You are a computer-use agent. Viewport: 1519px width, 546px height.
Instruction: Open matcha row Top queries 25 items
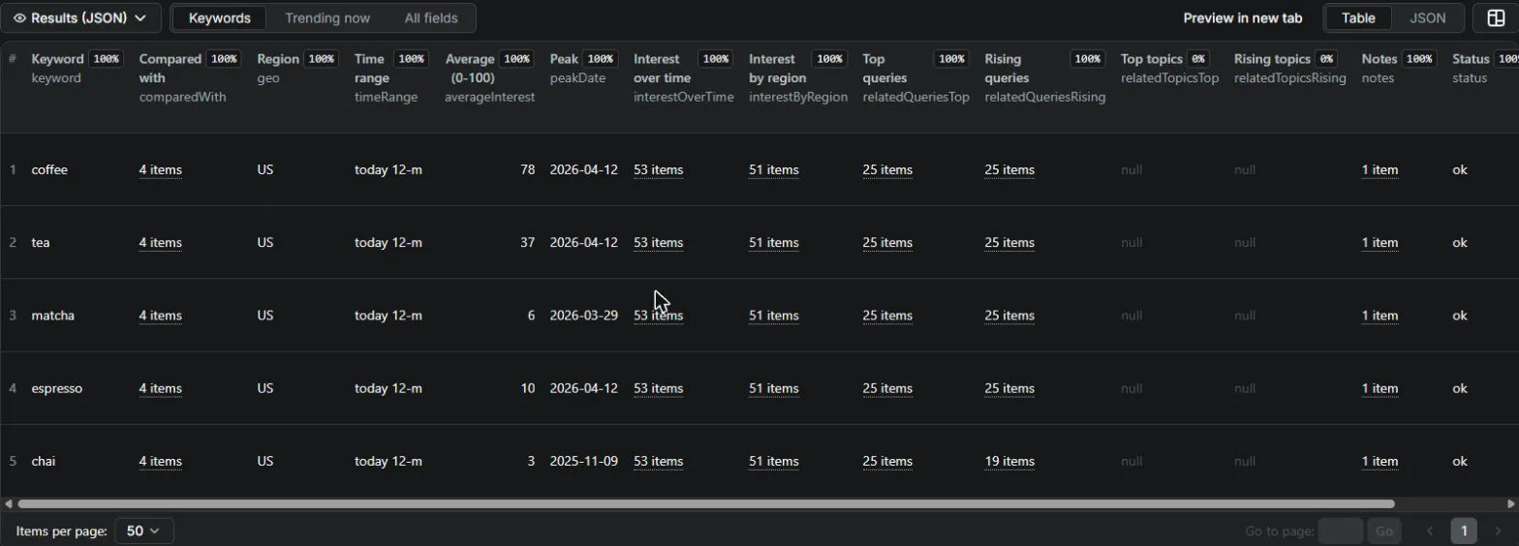click(887, 316)
